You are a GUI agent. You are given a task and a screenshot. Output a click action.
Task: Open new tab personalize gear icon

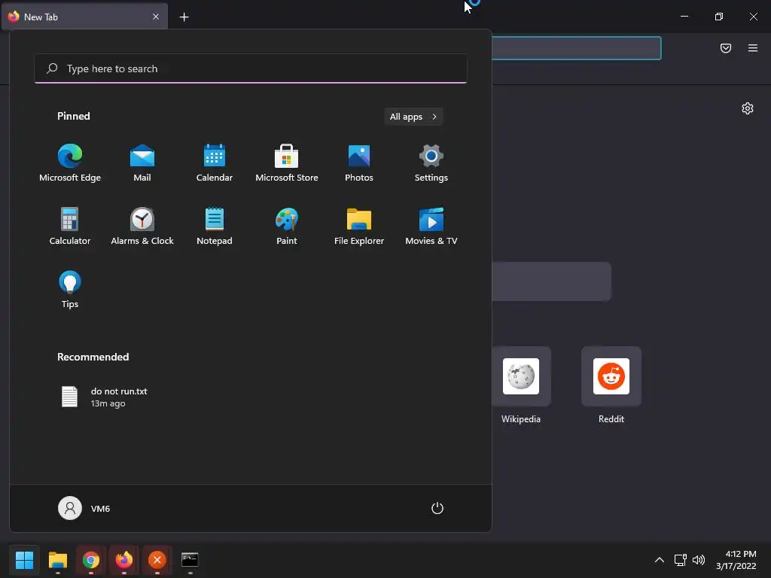tap(748, 108)
